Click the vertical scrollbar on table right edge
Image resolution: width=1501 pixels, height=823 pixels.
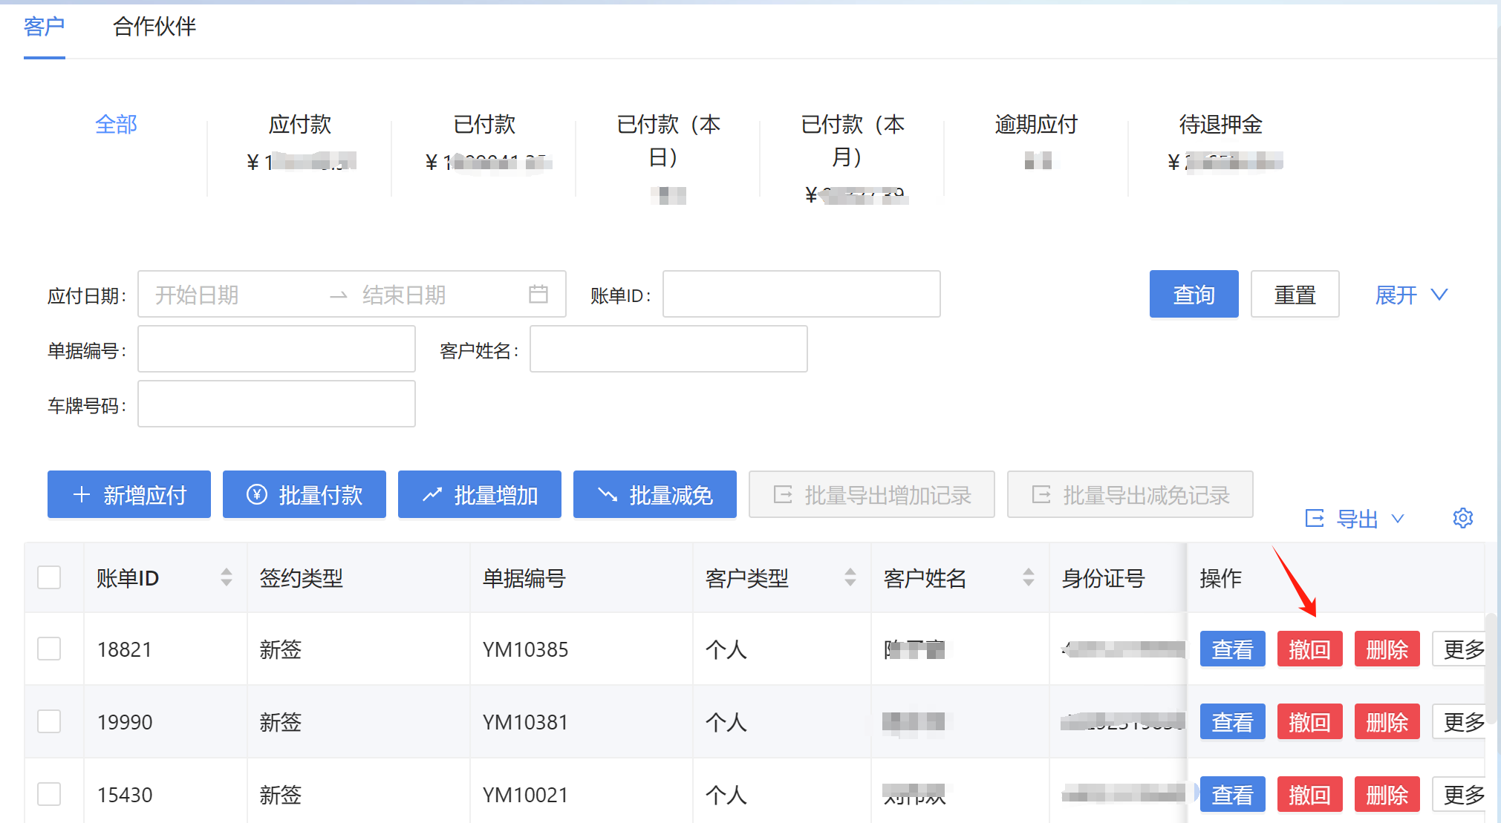pyautogui.click(x=1490, y=668)
